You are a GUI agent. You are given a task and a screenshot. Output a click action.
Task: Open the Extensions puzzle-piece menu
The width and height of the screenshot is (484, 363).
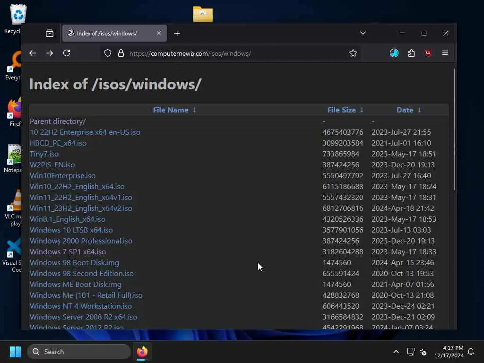click(411, 53)
